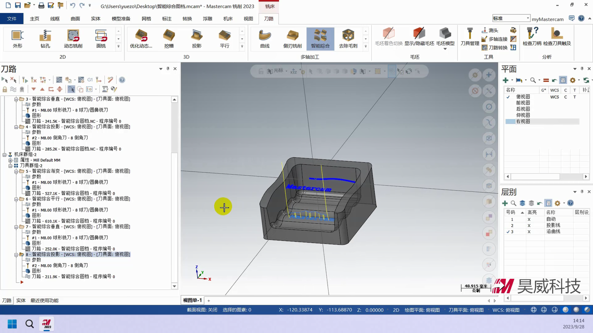This screenshot has height=333, width=593.
Task: Open the 标准 workspace dropdown
Action: (528, 18)
